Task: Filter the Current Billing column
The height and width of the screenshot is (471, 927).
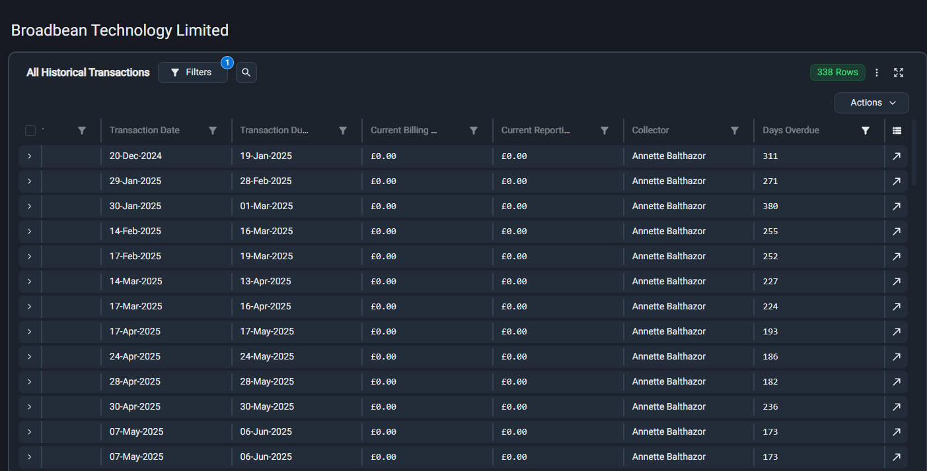Action: point(474,131)
